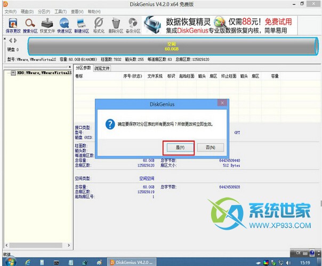Open the paint palette taskbar icon

[x=99, y=262]
